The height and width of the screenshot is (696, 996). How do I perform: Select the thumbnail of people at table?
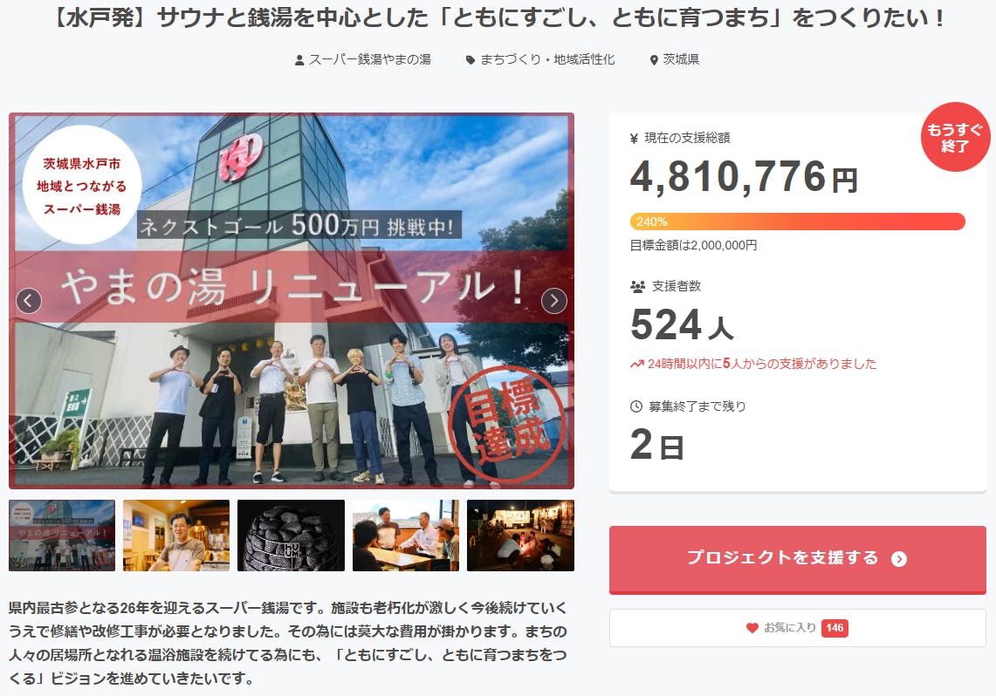pos(406,536)
